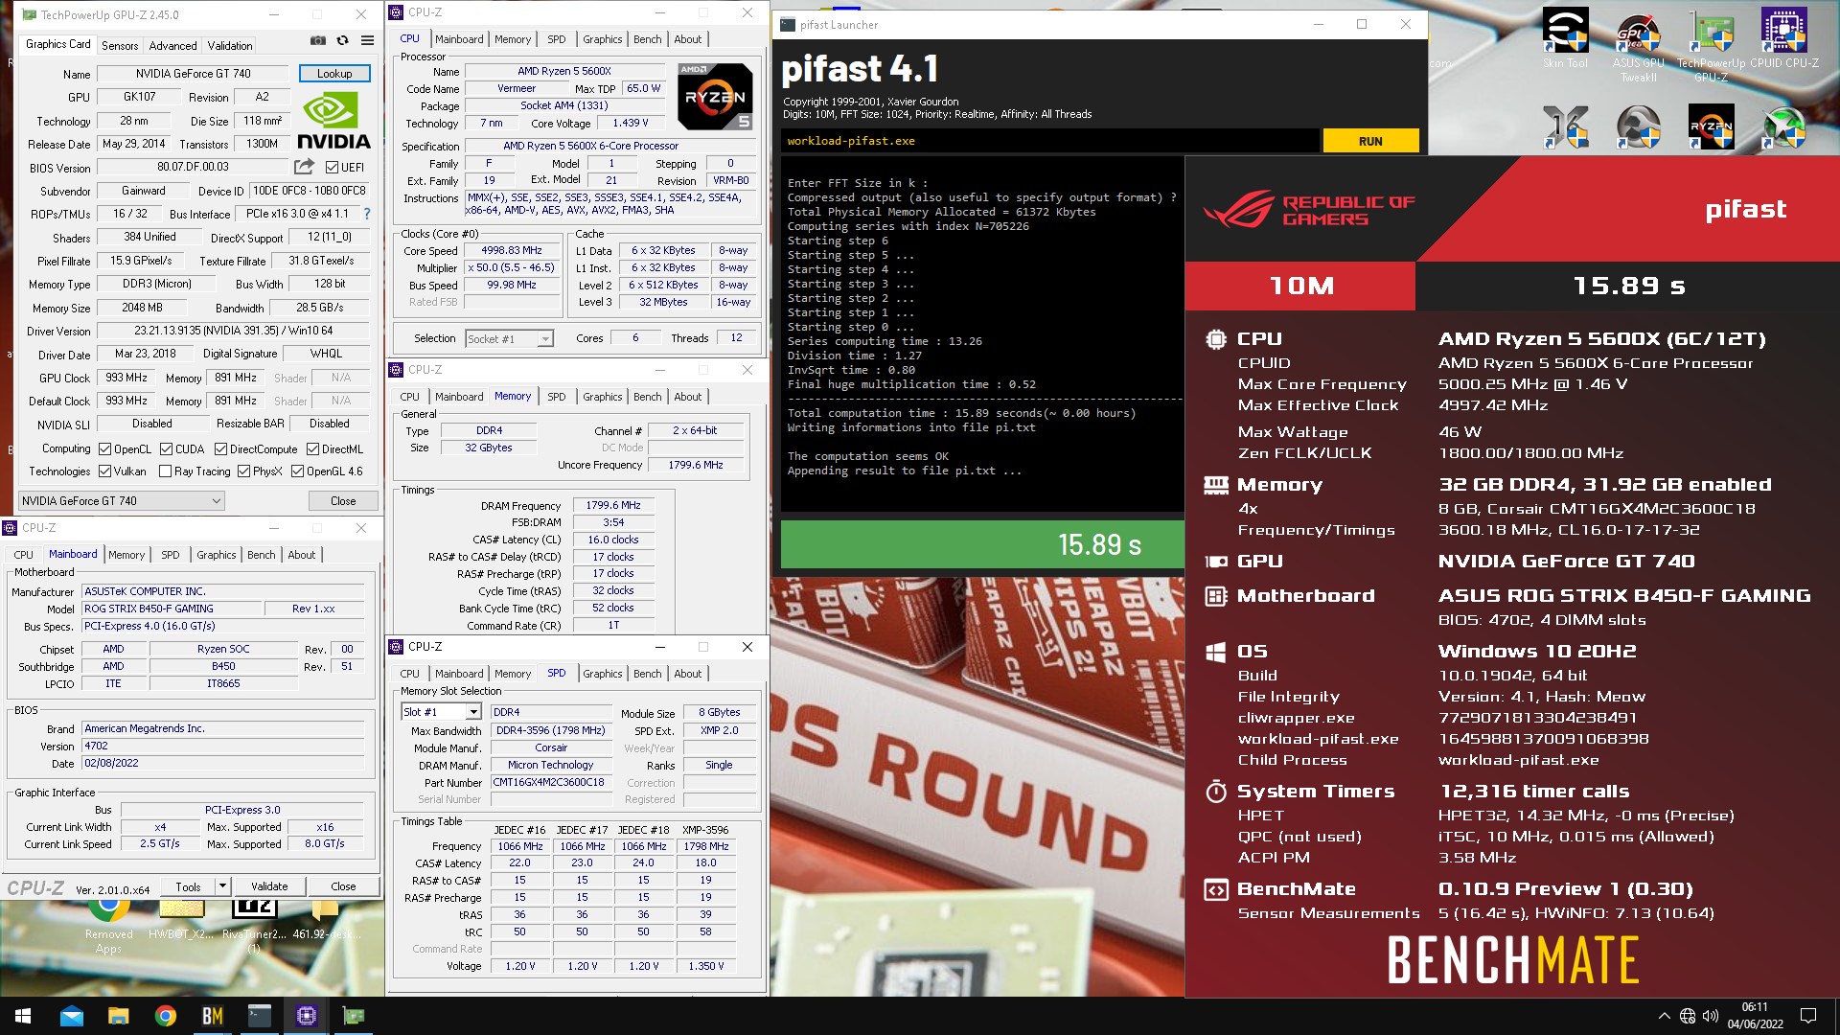Toggle Vulkan checkbox

coord(104,471)
